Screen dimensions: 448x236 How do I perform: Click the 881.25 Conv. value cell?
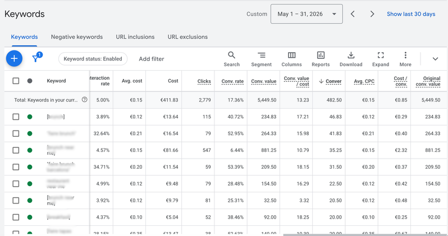click(x=268, y=150)
